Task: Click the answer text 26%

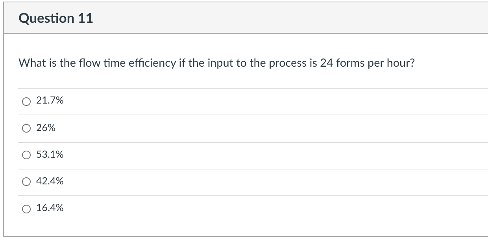Action: [45, 127]
